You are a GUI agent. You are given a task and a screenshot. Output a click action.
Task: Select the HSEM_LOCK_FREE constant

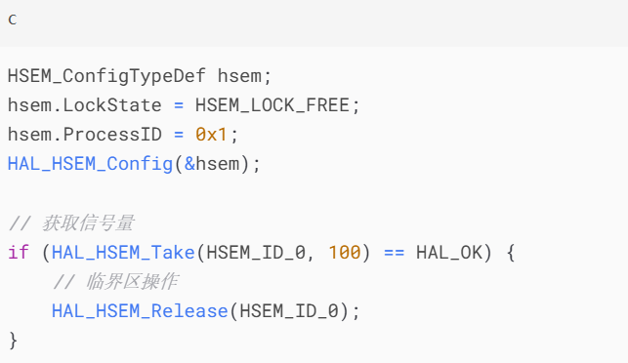272,105
